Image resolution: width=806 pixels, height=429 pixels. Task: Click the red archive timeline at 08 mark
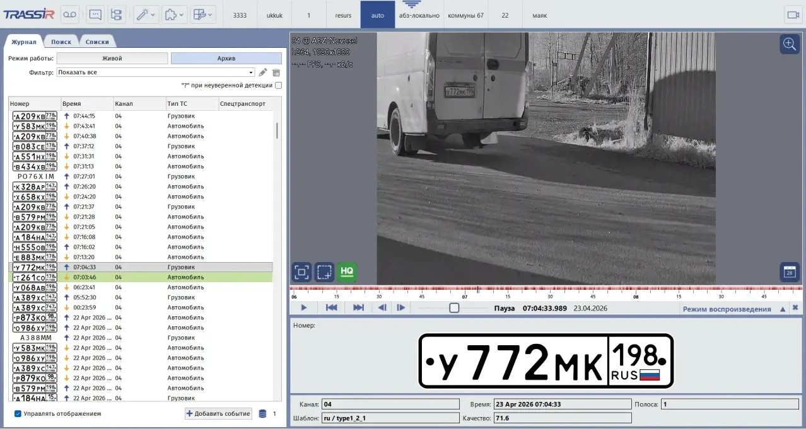tap(636, 290)
